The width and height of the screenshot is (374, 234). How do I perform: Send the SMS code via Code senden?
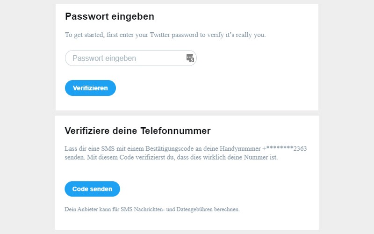[92, 189]
